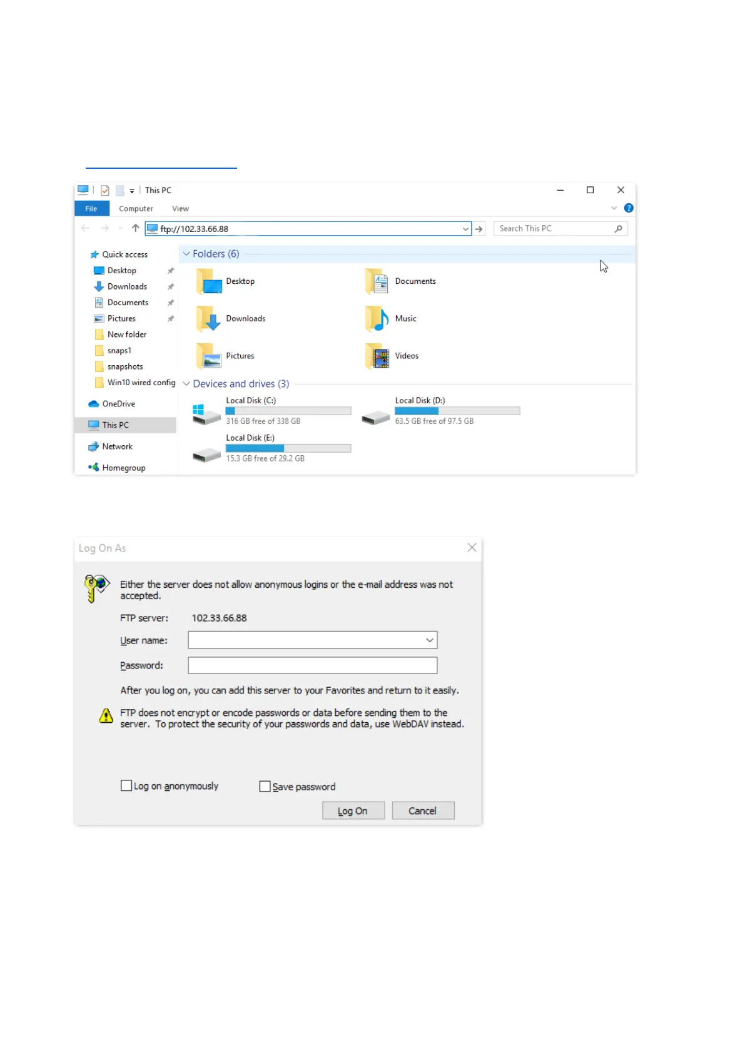745x1053 pixels.
Task: Open the Desktop folder icon in Folders
Action: coord(208,281)
